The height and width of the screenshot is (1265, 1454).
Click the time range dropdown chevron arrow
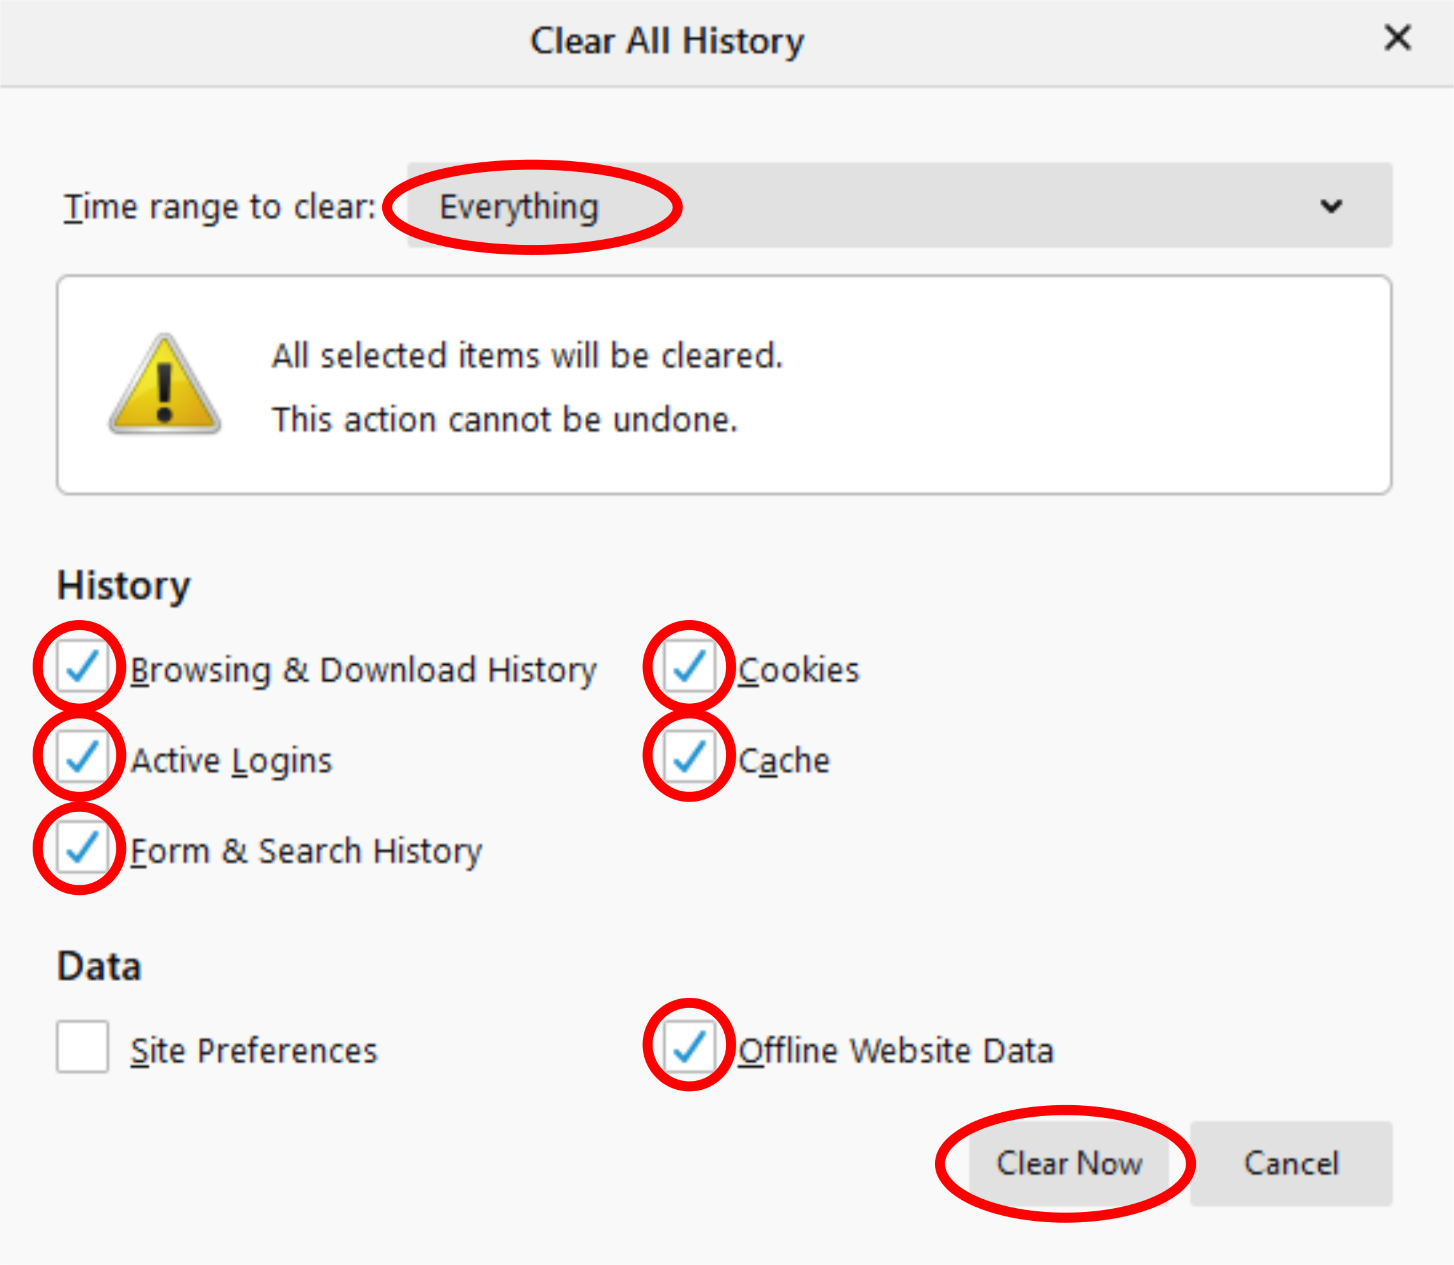pos(1331,206)
